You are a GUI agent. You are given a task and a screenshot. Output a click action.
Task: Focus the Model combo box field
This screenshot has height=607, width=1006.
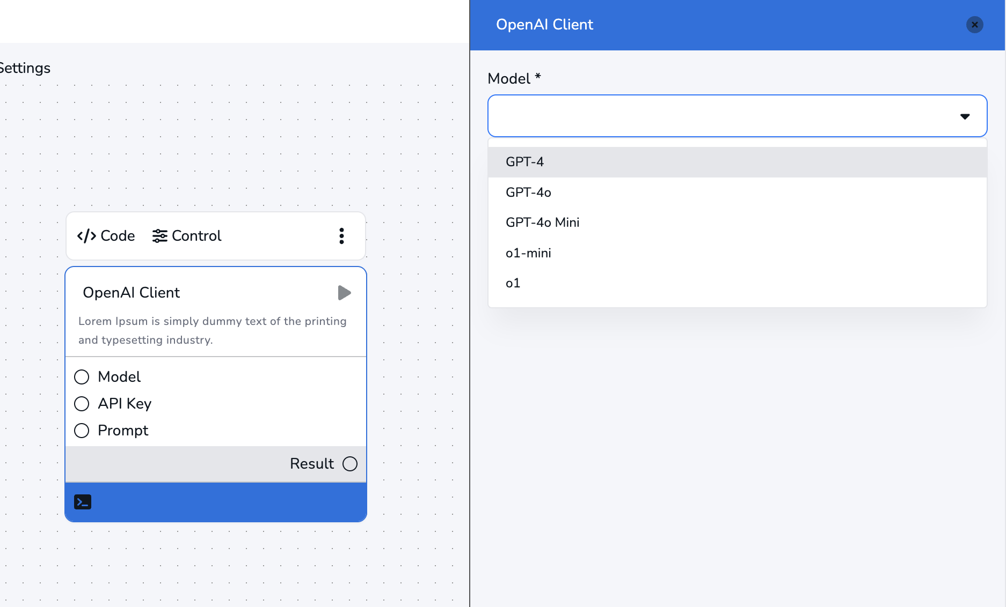pos(719,116)
